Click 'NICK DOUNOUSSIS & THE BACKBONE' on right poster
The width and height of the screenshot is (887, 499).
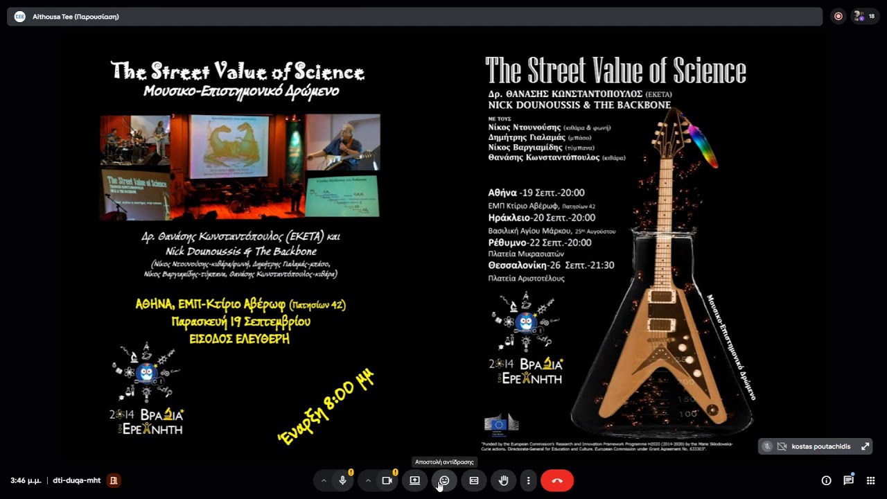(x=579, y=105)
